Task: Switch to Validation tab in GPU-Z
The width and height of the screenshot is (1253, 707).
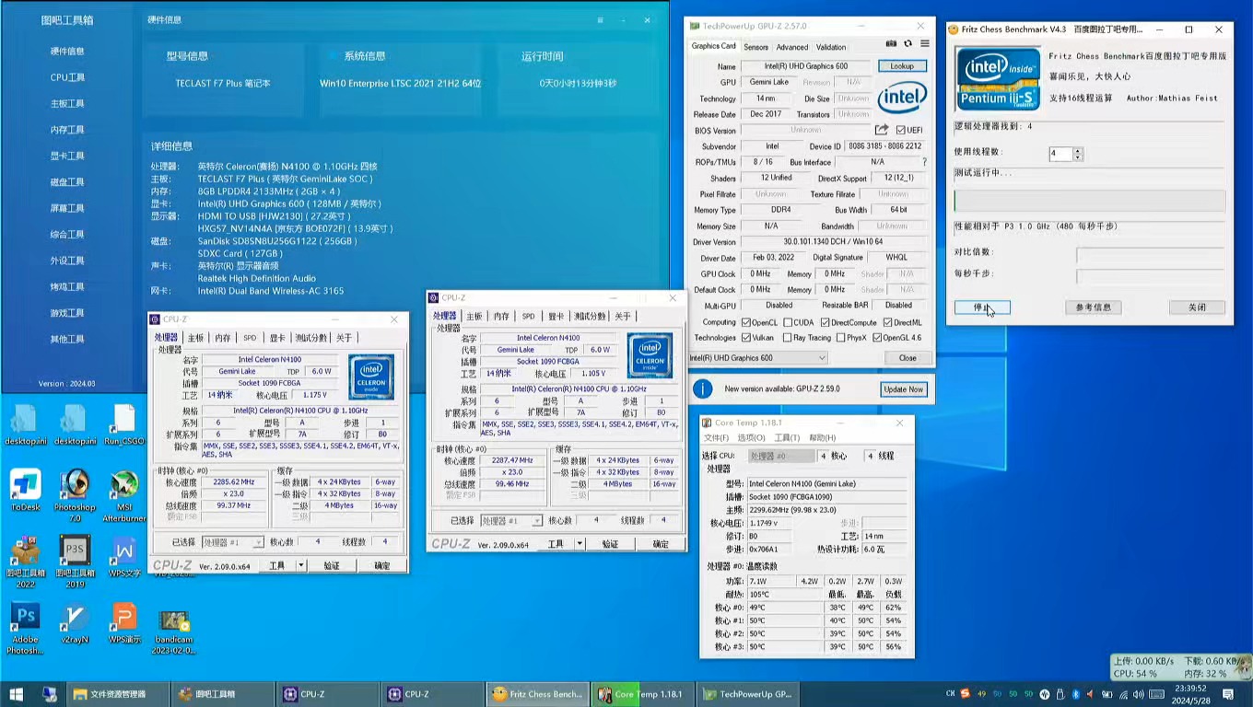Action: pos(831,47)
